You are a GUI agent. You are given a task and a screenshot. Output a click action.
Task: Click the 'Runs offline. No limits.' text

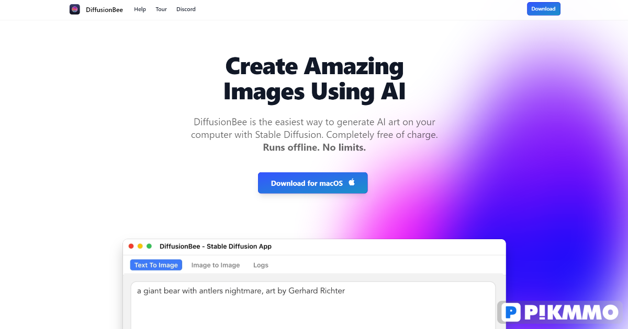[315, 148]
